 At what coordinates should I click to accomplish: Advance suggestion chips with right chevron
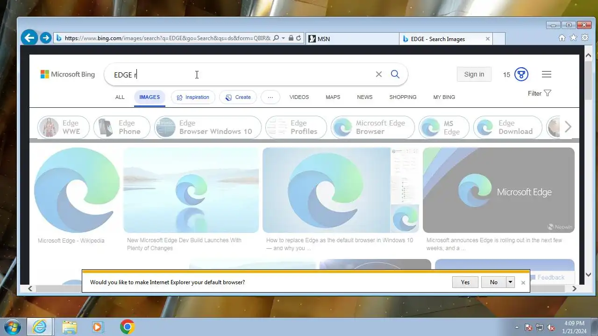tap(568, 127)
